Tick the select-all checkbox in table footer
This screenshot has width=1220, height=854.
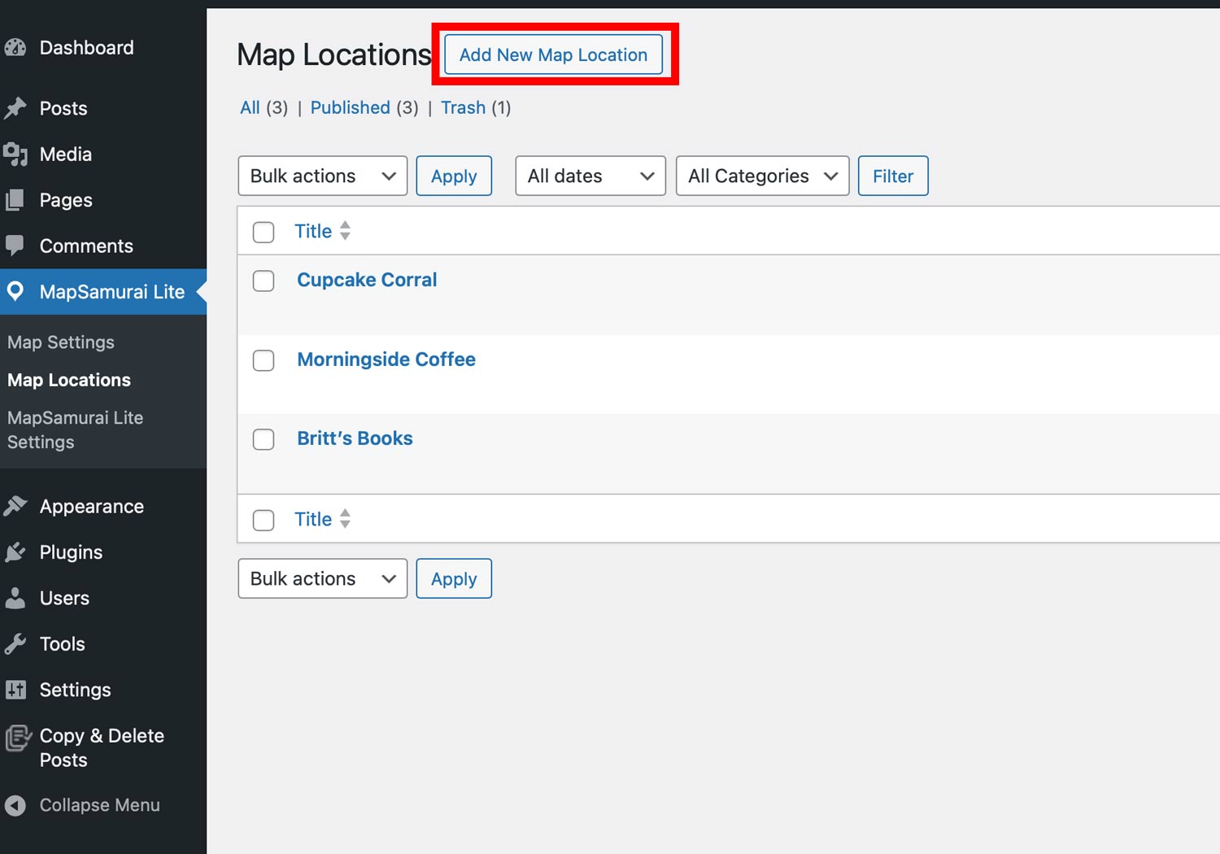point(264,520)
